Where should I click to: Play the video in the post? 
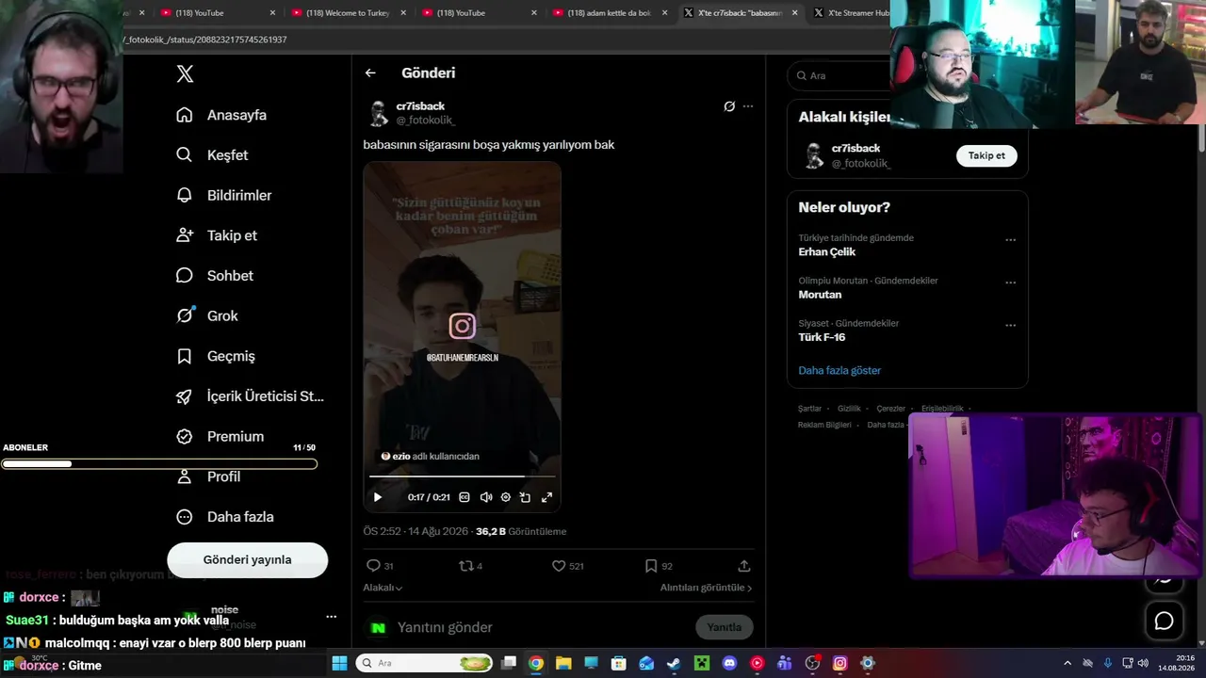pyautogui.click(x=378, y=497)
